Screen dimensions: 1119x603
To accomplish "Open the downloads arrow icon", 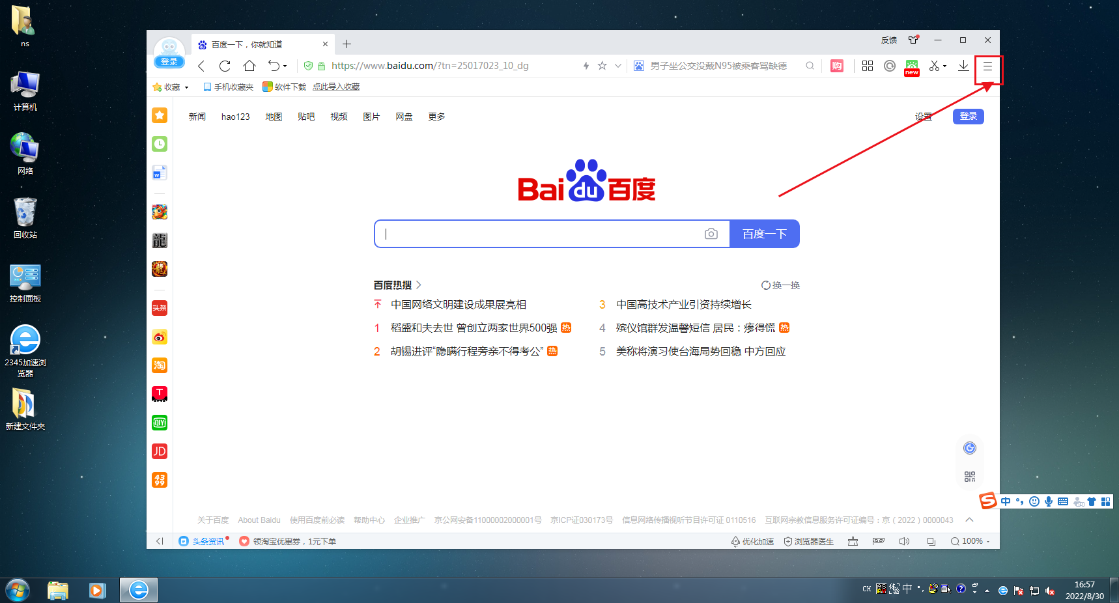I will [963, 66].
